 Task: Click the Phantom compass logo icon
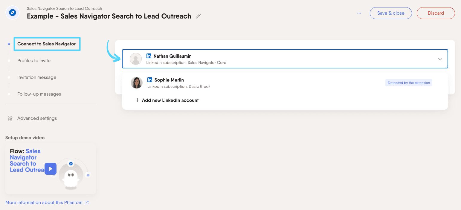pos(13,13)
